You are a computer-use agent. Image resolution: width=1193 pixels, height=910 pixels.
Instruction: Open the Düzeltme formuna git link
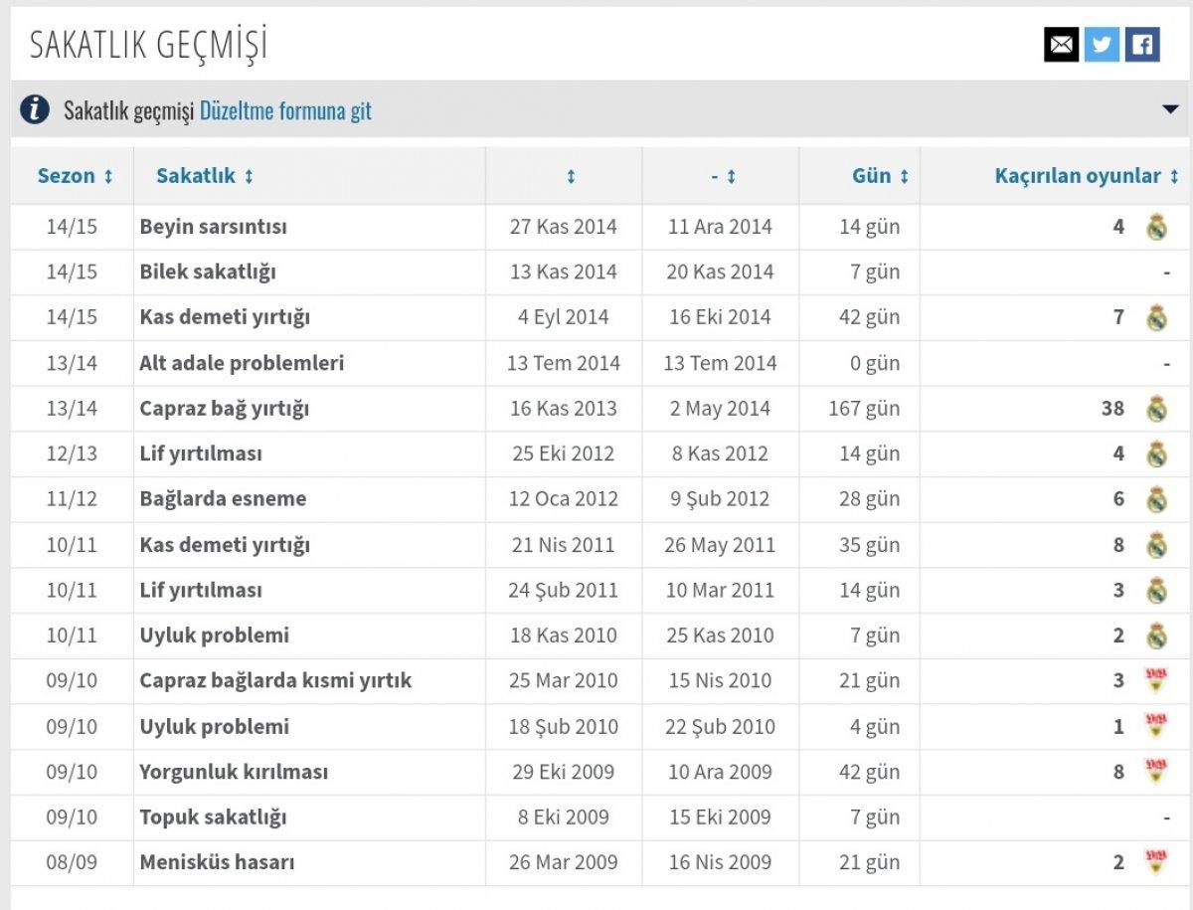(x=285, y=110)
